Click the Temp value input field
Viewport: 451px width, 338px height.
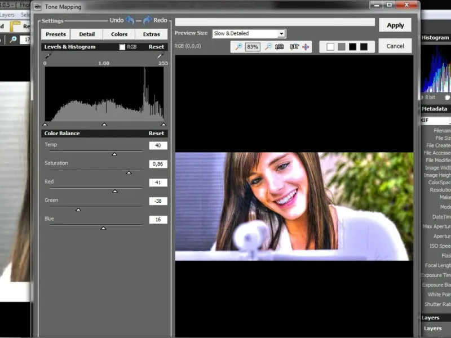(x=158, y=146)
